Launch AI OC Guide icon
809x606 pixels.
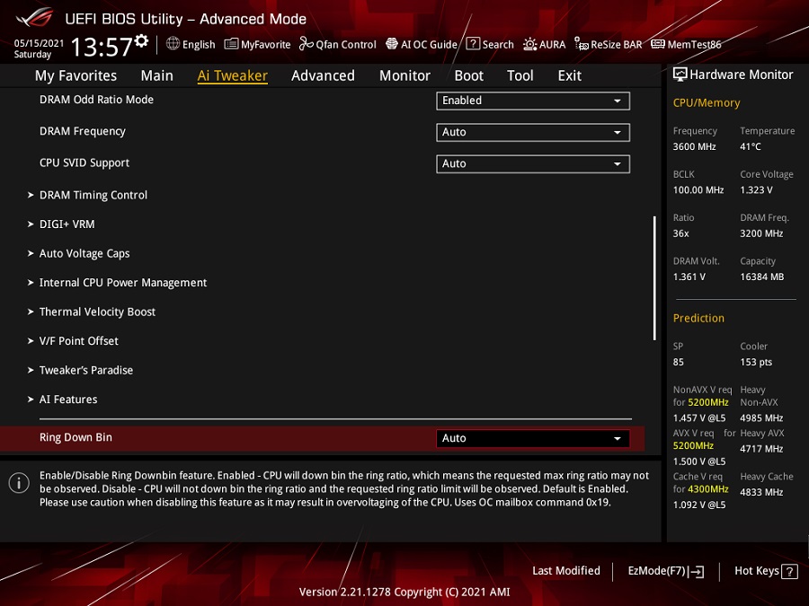pos(392,44)
